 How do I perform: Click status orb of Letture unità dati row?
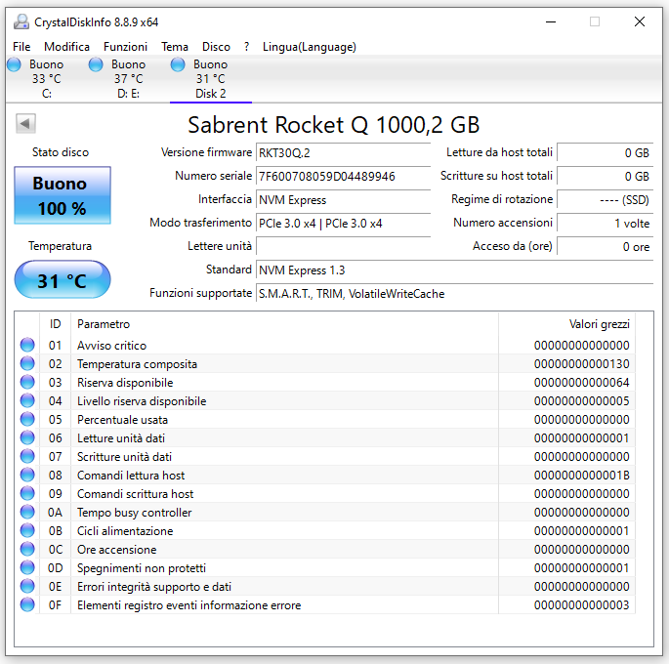click(x=27, y=438)
